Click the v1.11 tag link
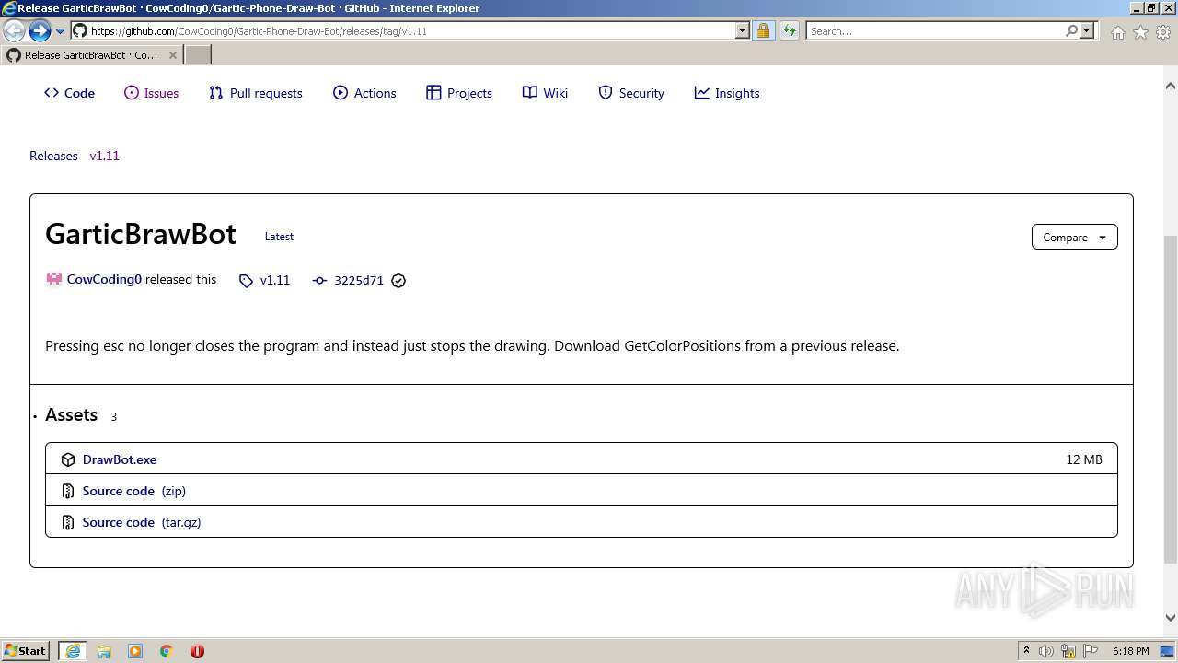Viewport: 1178px width, 663px height. click(x=275, y=280)
